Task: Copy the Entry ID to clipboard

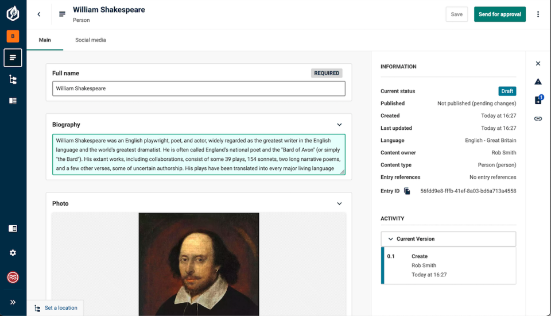Action: tap(407, 191)
